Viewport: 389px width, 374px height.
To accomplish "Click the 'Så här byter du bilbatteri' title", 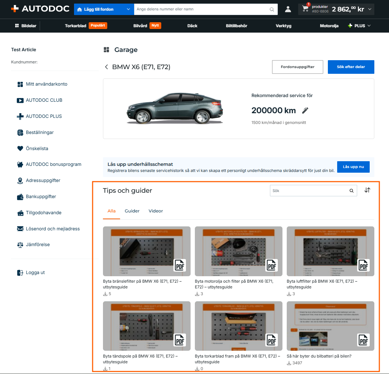I will [319, 356].
